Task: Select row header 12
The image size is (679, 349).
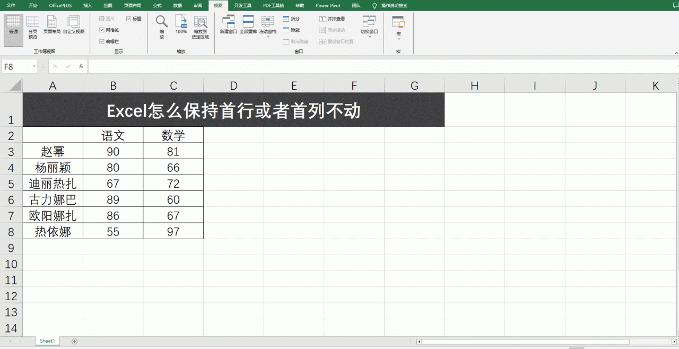Action: pyautogui.click(x=11, y=296)
